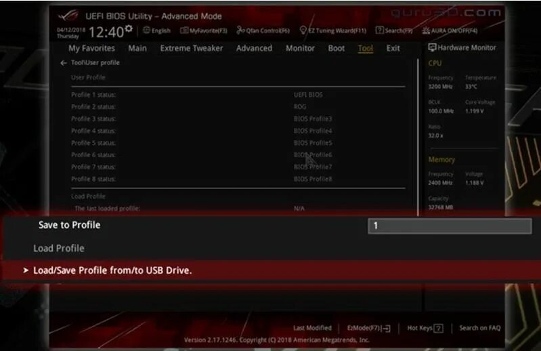This screenshot has height=351, width=541.
Task: Select Profile 3 status row
Action: (238, 119)
